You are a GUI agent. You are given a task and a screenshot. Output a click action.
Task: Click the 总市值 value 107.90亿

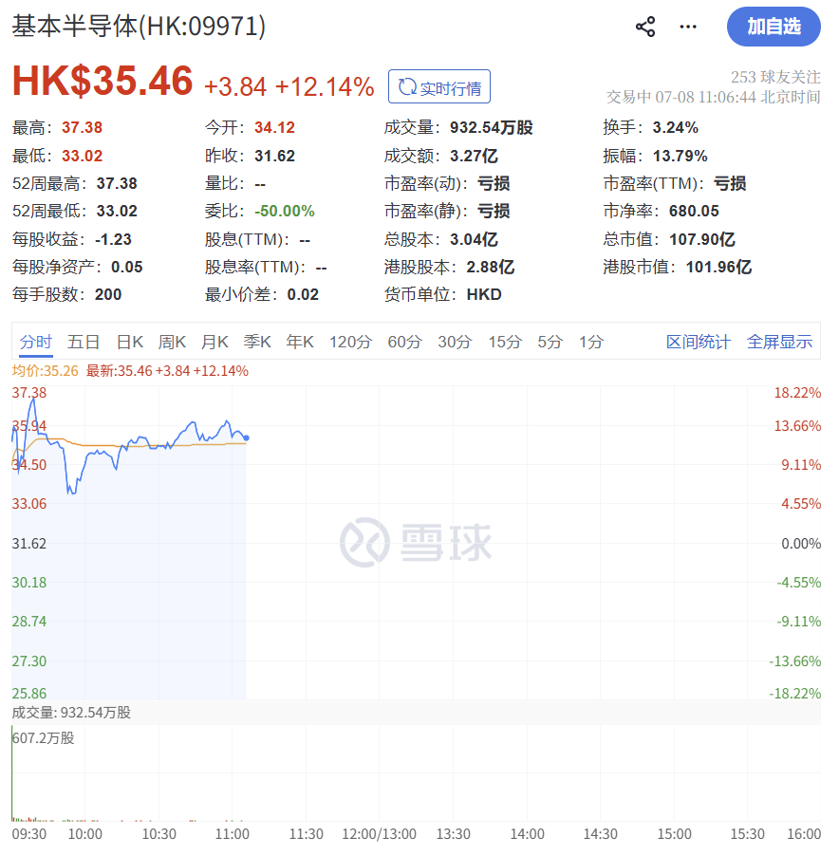point(702,240)
